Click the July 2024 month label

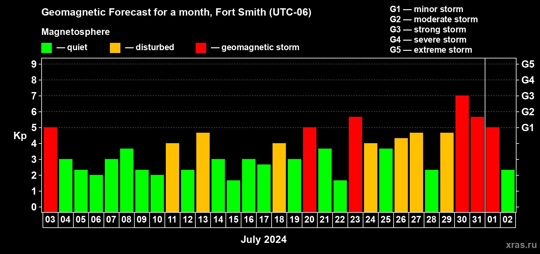264,239
